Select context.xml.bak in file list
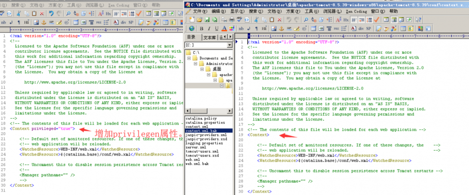This screenshot has height=195, width=469. 200,130
